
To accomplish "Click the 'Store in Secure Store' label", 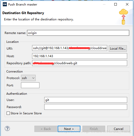I will (26, 113).
